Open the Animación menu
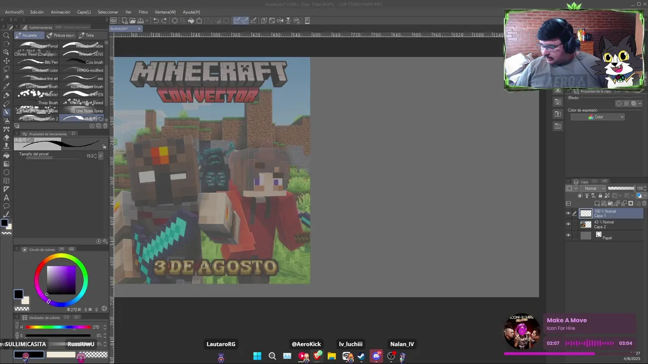This screenshot has width=648, height=364. click(61, 12)
